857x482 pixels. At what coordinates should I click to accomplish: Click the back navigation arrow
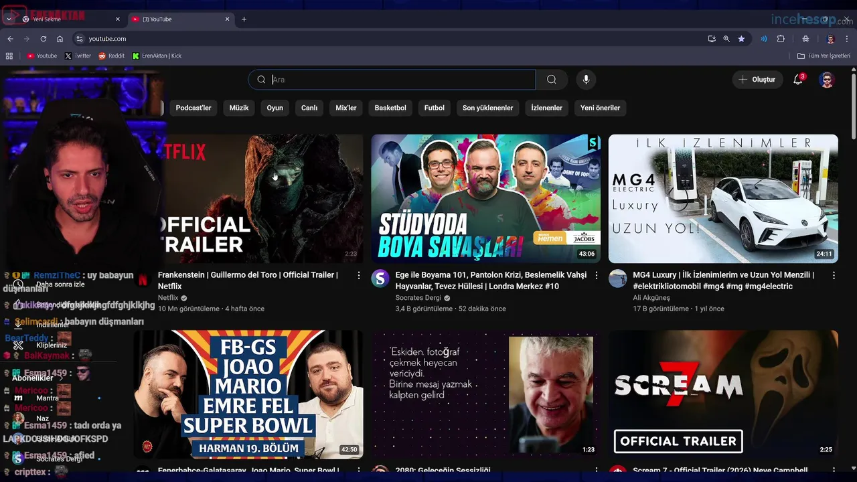(x=10, y=39)
